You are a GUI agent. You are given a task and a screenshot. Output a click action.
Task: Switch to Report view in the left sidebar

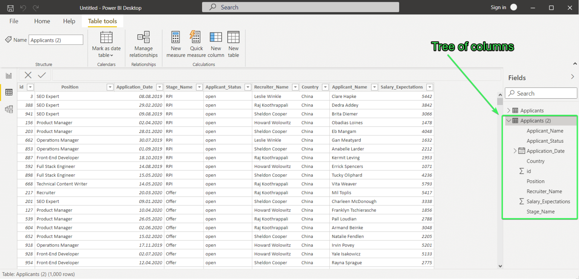tap(8, 75)
